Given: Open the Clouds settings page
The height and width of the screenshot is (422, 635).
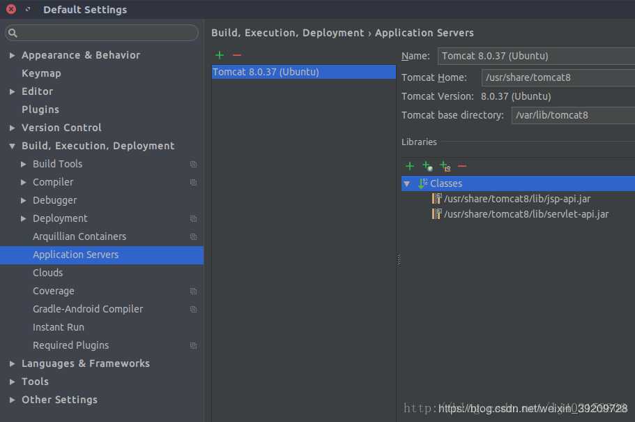Looking at the screenshot, I should [x=48, y=273].
